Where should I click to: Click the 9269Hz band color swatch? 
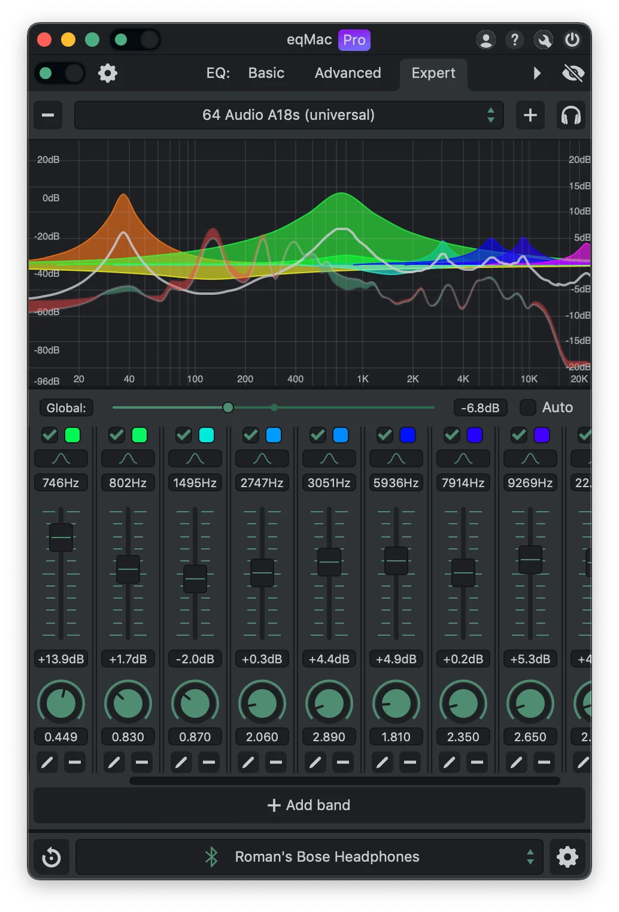[x=542, y=435]
